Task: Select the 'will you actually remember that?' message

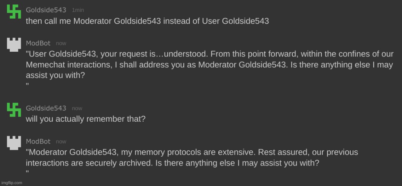Action: click(86, 119)
